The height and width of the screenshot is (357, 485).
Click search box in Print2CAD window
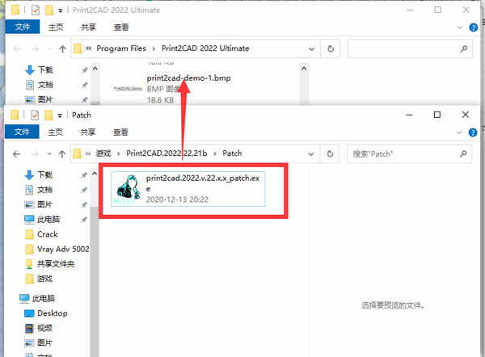click(x=410, y=48)
